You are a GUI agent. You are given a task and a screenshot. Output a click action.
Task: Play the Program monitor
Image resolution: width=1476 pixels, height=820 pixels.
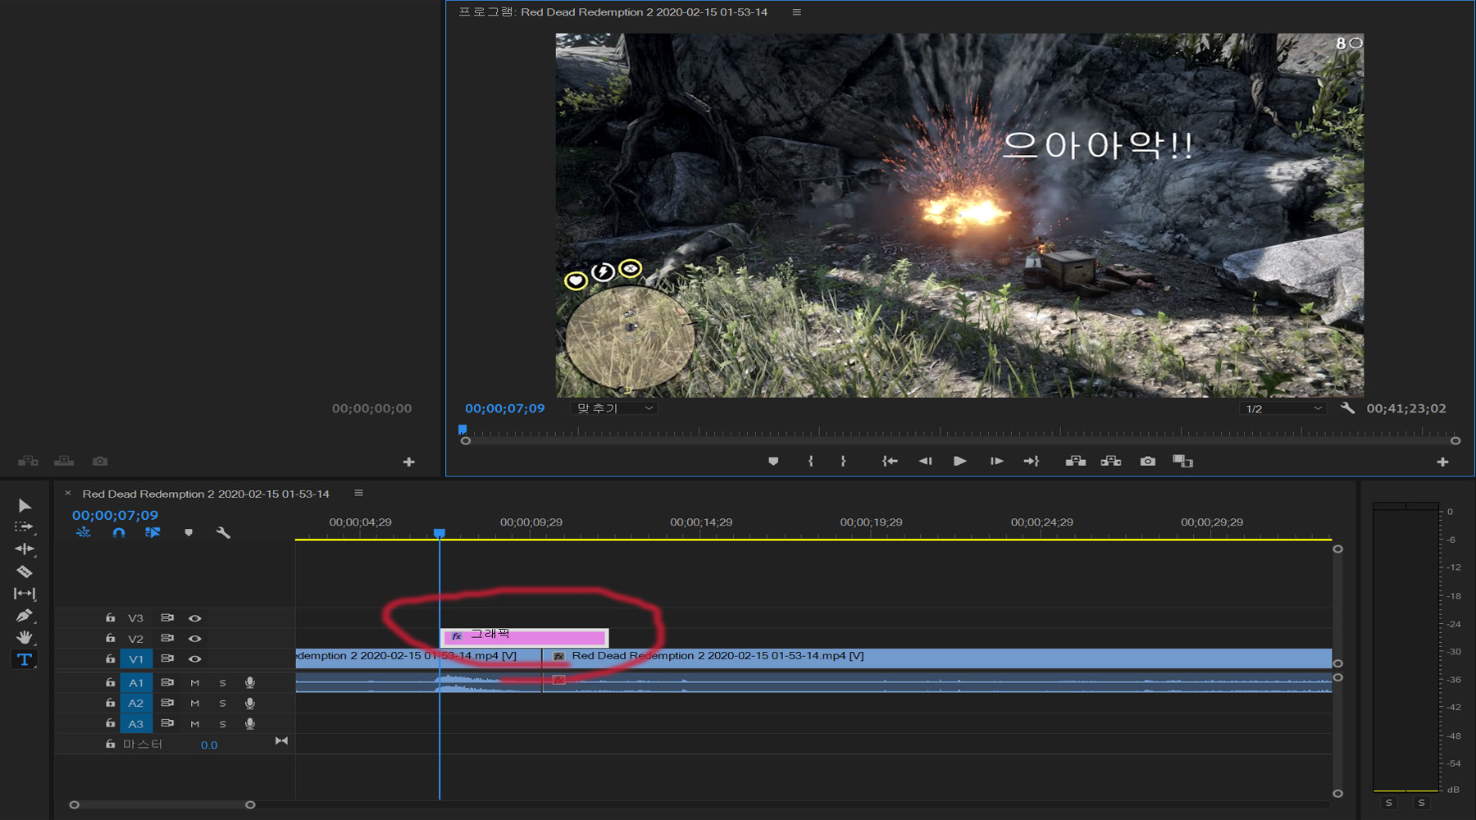click(x=960, y=461)
